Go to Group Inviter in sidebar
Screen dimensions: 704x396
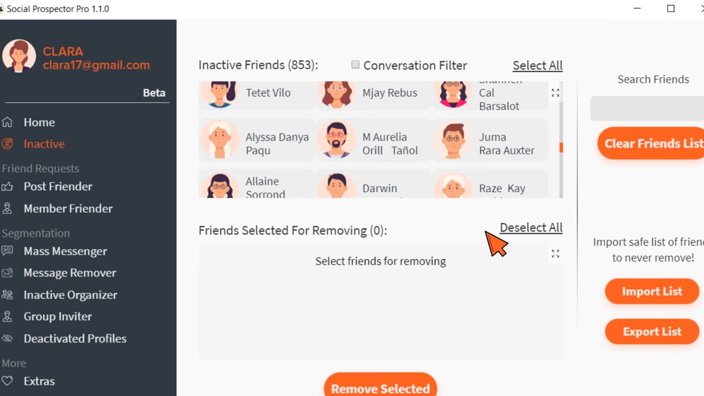[x=58, y=316]
